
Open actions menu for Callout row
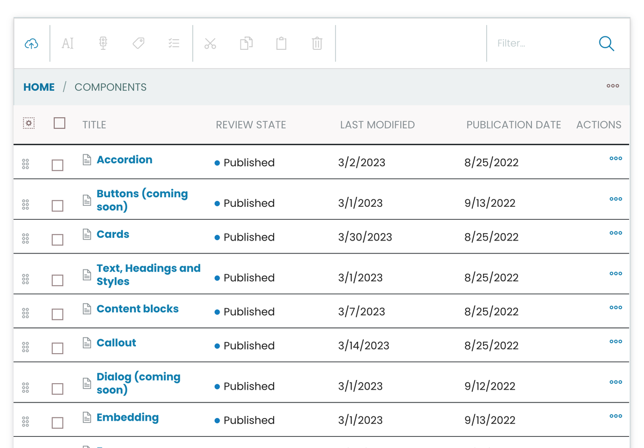[x=616, y=341]
